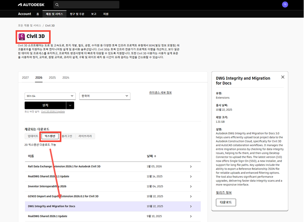Click the 다운로드 button
The width and height of the screenshot is (304, 222).
226,202
